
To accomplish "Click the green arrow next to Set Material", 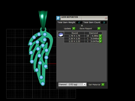I will pos(103,85).
